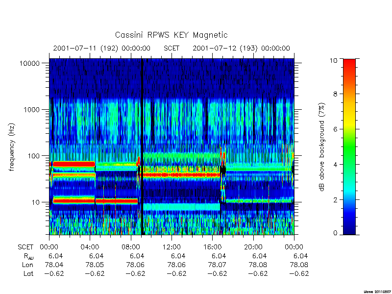
Task: Click the black vertical data gap stripe
Action: (x=143, y=147)
